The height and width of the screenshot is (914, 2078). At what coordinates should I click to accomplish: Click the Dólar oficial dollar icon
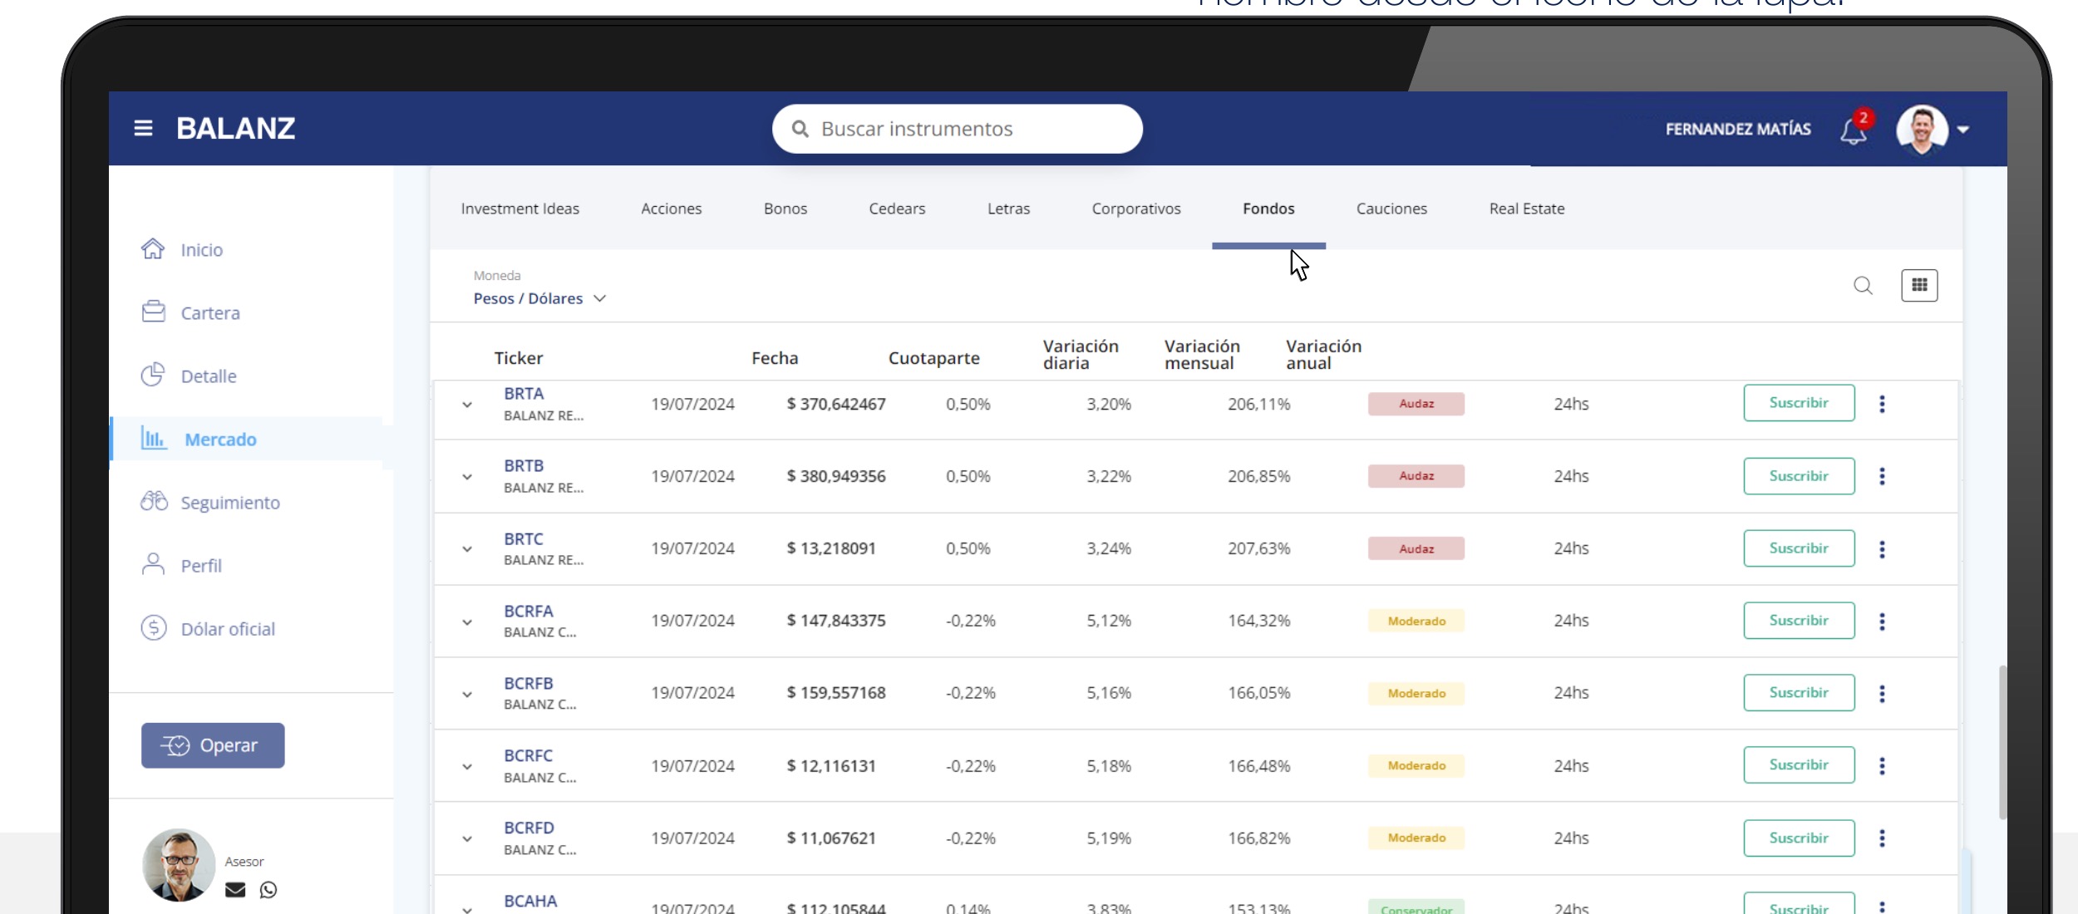coord(153,628)
